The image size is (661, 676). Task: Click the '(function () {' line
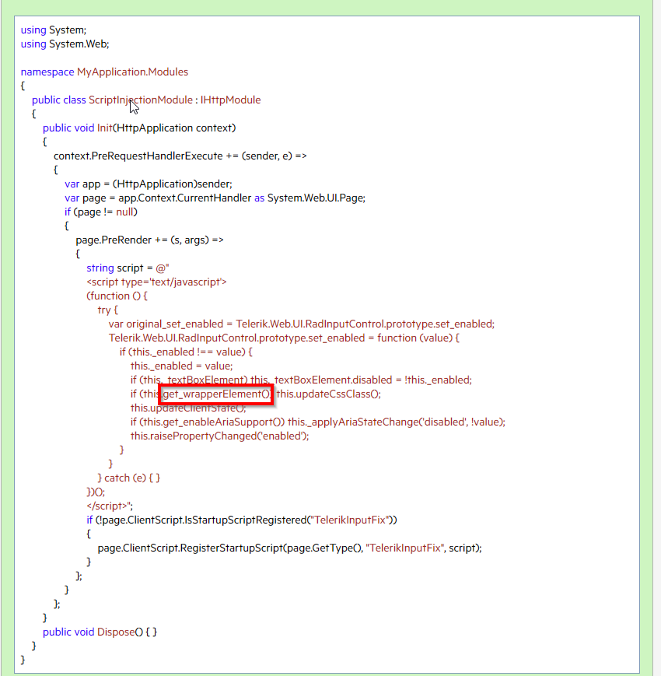point(117,296)
